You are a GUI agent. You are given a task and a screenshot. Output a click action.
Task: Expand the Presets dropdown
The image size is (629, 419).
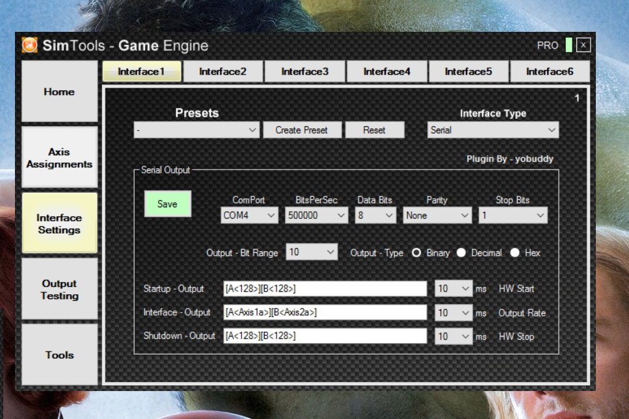coord(196,130)
